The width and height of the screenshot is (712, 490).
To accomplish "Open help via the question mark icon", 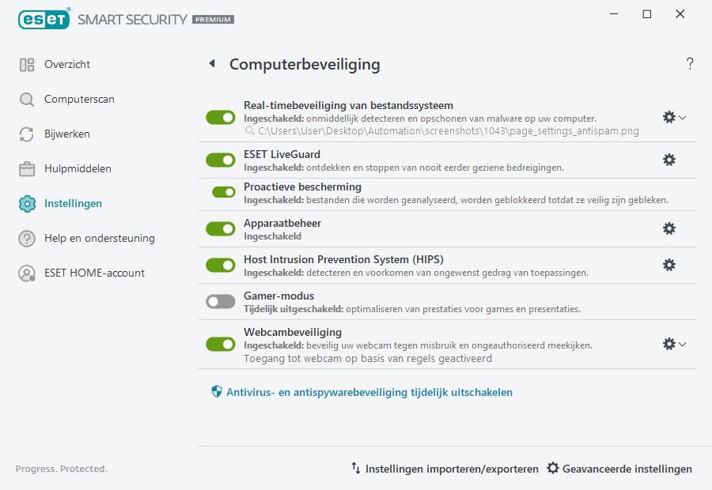I will coord(689,63).
